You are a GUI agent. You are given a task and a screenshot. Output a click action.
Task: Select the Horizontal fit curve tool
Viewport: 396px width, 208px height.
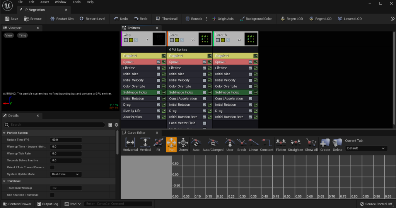[x=130, y=142]
